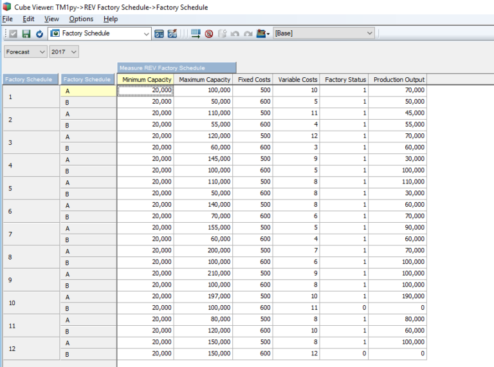This screenshot has height=367, width=494.
Task: Click Factory Status 0 for row 10 B
Action: [344, 308]
